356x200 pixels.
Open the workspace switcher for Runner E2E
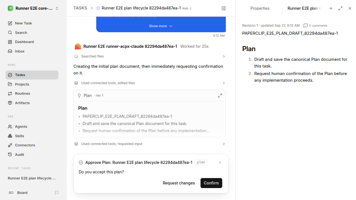(x=33, y=8)
